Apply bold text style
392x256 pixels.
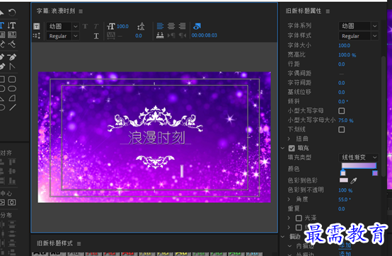pyautogui.click(x=85, y=26)
